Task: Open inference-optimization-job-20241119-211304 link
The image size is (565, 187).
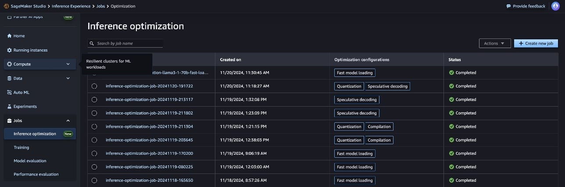Action: tap(149, 127)
